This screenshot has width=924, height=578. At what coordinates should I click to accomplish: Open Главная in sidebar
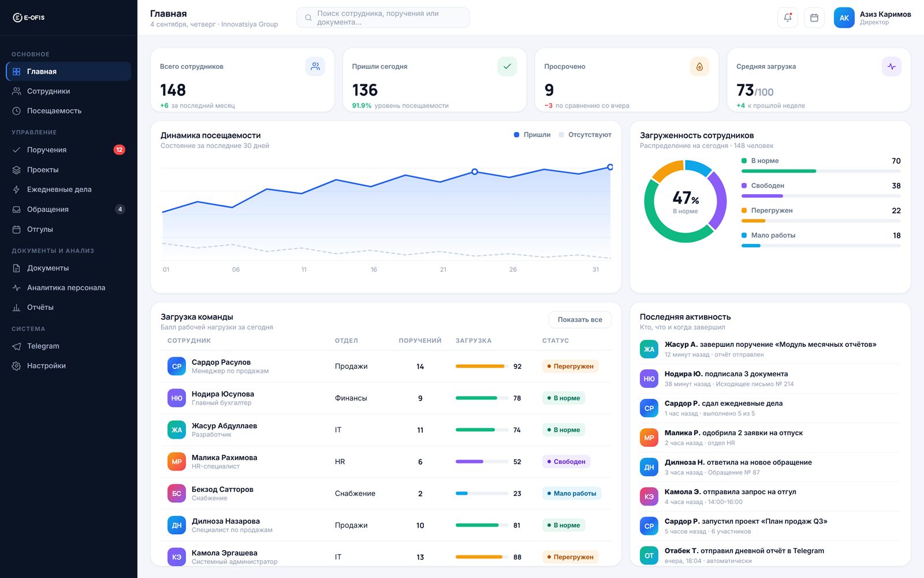click(69, 72)
